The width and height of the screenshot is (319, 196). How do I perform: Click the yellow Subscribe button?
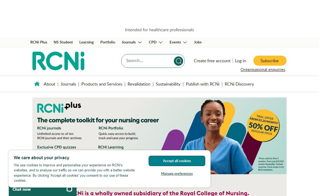click(x=270, y=61)
